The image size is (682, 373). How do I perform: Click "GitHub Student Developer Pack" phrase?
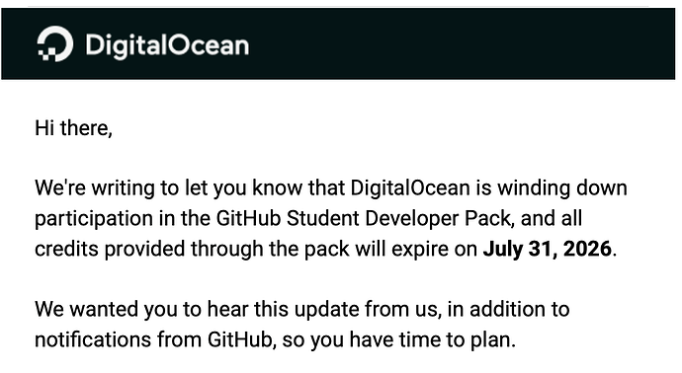(363, 218)
